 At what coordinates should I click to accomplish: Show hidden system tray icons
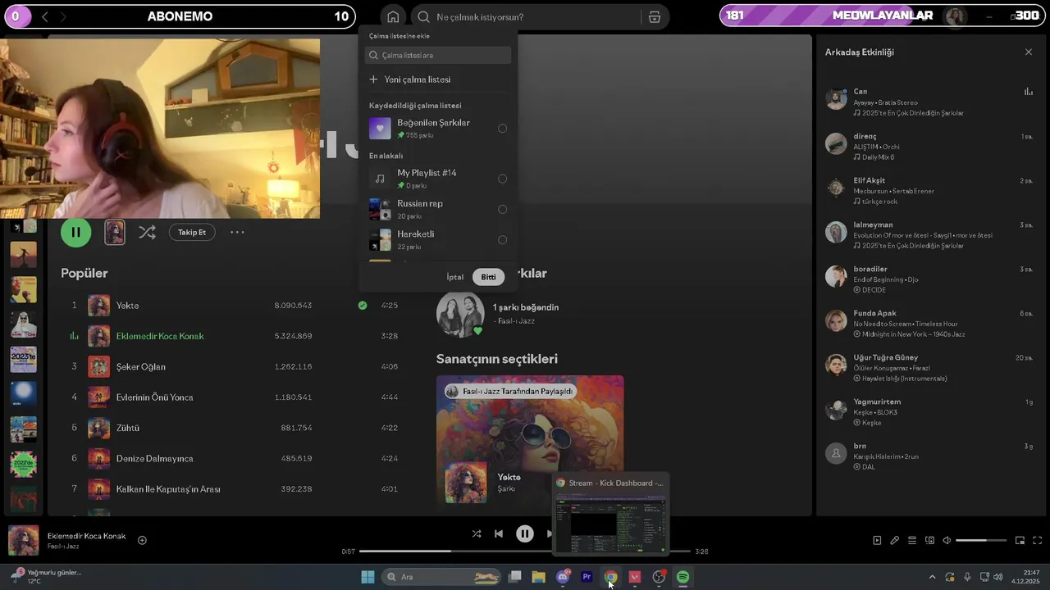click(932, 577)
